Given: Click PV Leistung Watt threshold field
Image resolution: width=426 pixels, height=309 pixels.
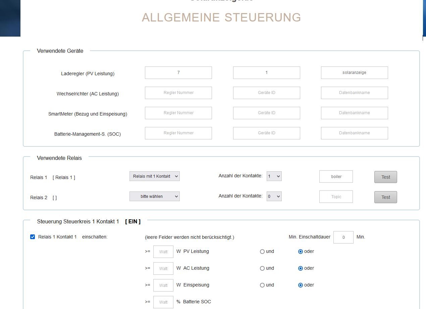Looking at the screenshot, I should (163, 252).
